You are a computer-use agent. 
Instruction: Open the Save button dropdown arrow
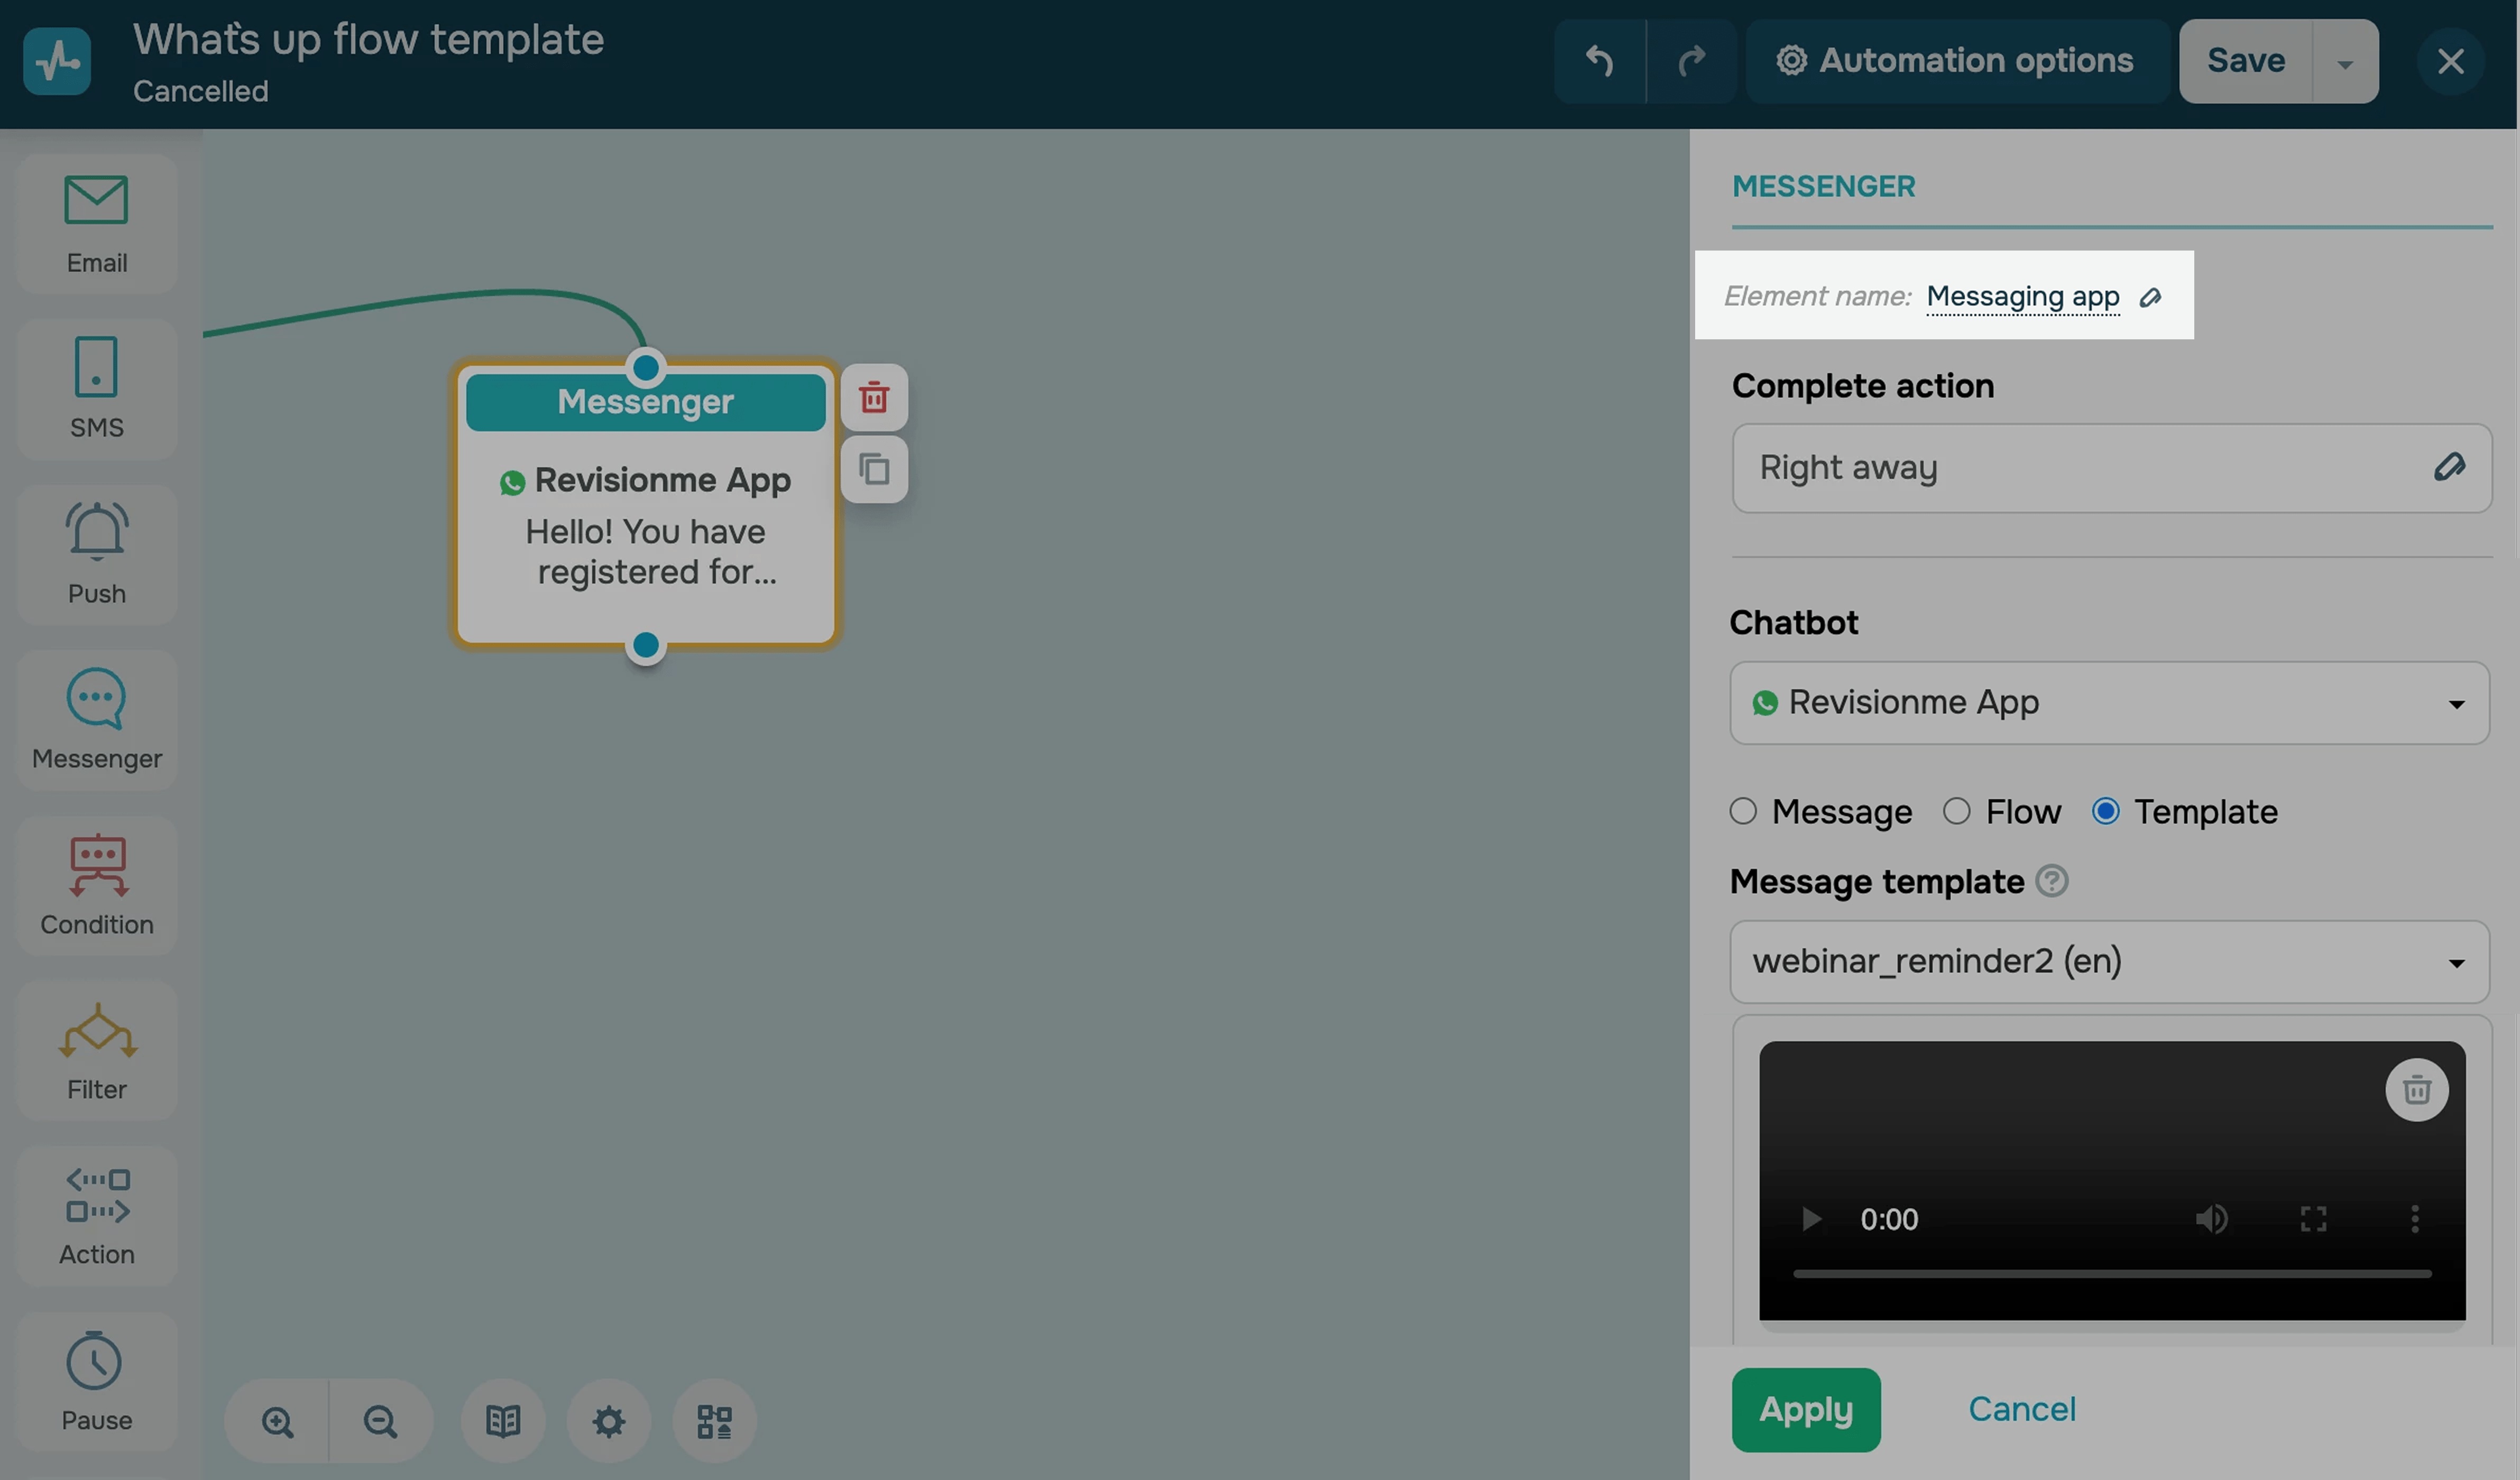[2344, 62]
